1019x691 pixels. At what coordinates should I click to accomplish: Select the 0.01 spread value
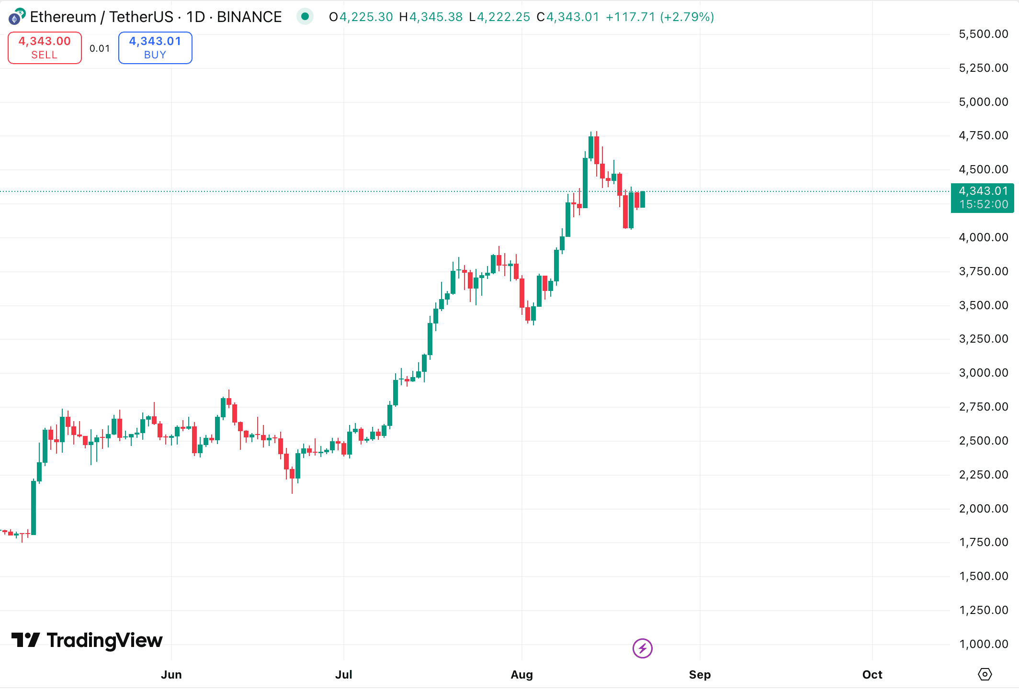click(100, 48)
